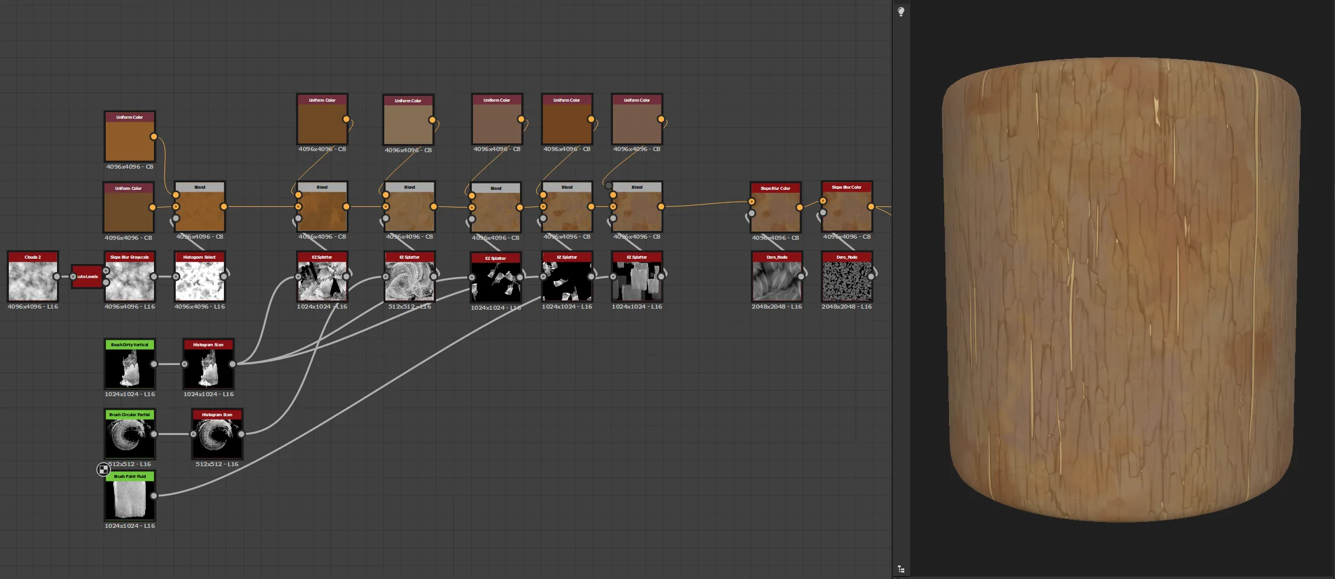Open the scene hierarchy icon in 3D view

(901, 569)
